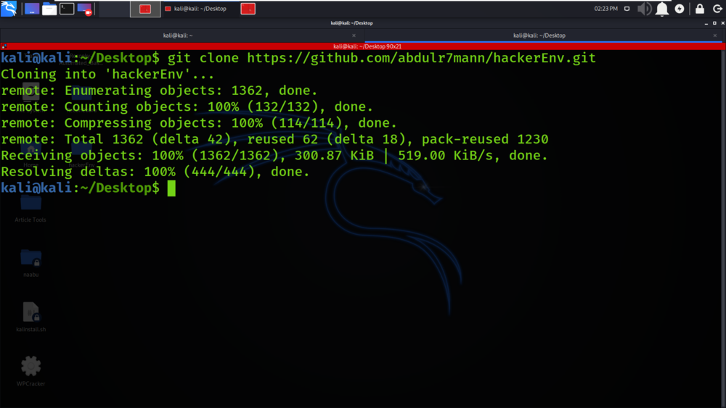
Task: Switch to the kali@kali: ~ tab
Action: tap(178, 36)
